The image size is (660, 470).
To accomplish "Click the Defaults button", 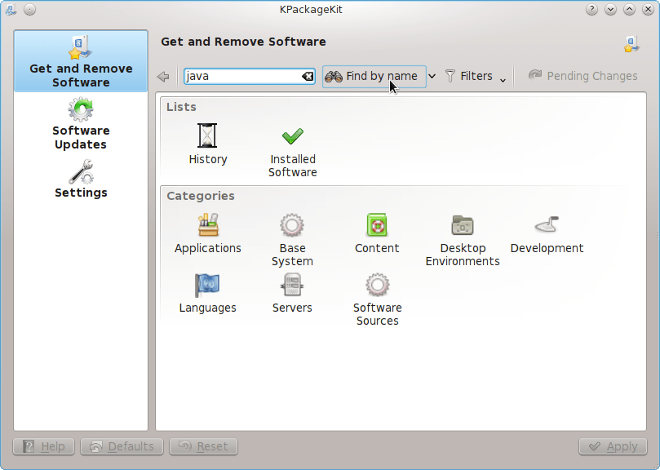I will pos(122,446).
